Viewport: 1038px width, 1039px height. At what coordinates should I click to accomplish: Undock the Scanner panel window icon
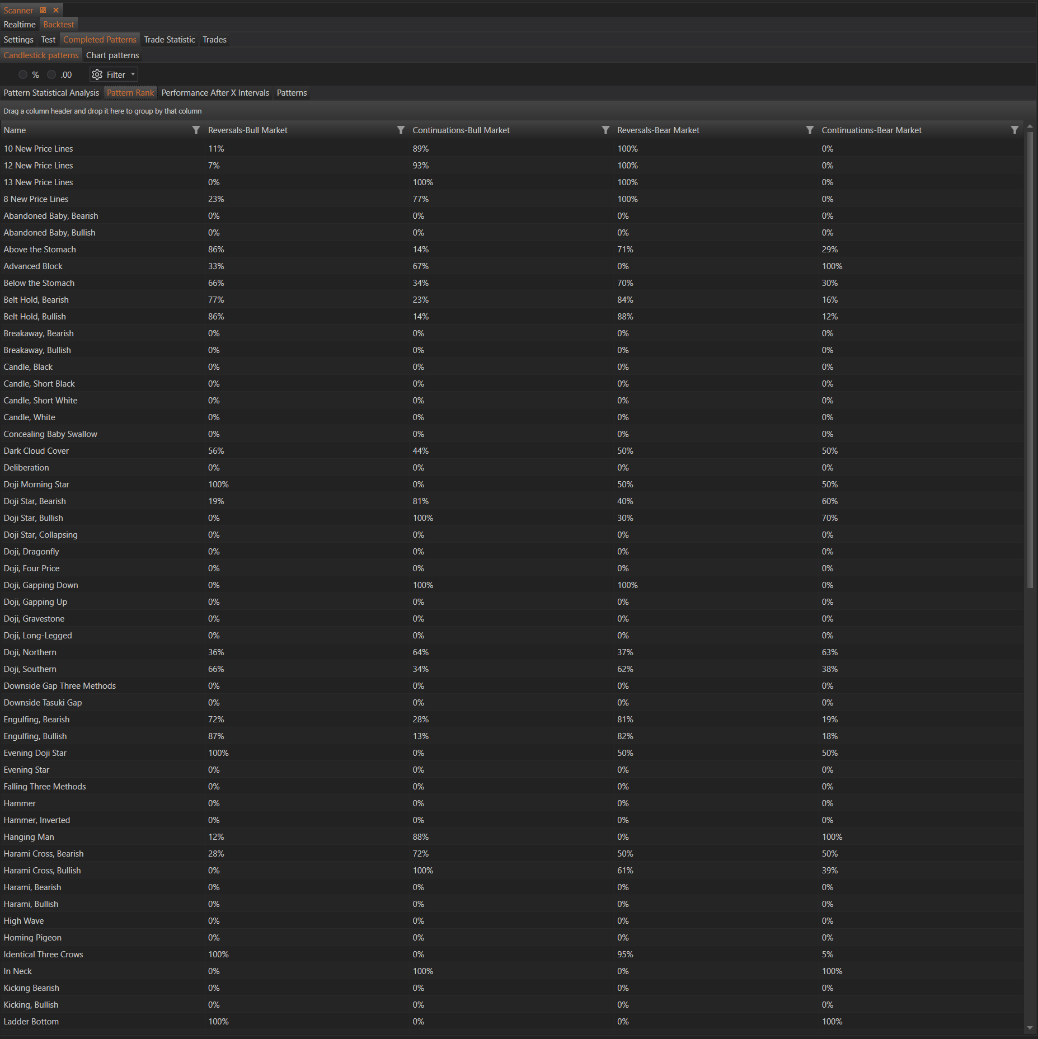(x=43, y=10)
